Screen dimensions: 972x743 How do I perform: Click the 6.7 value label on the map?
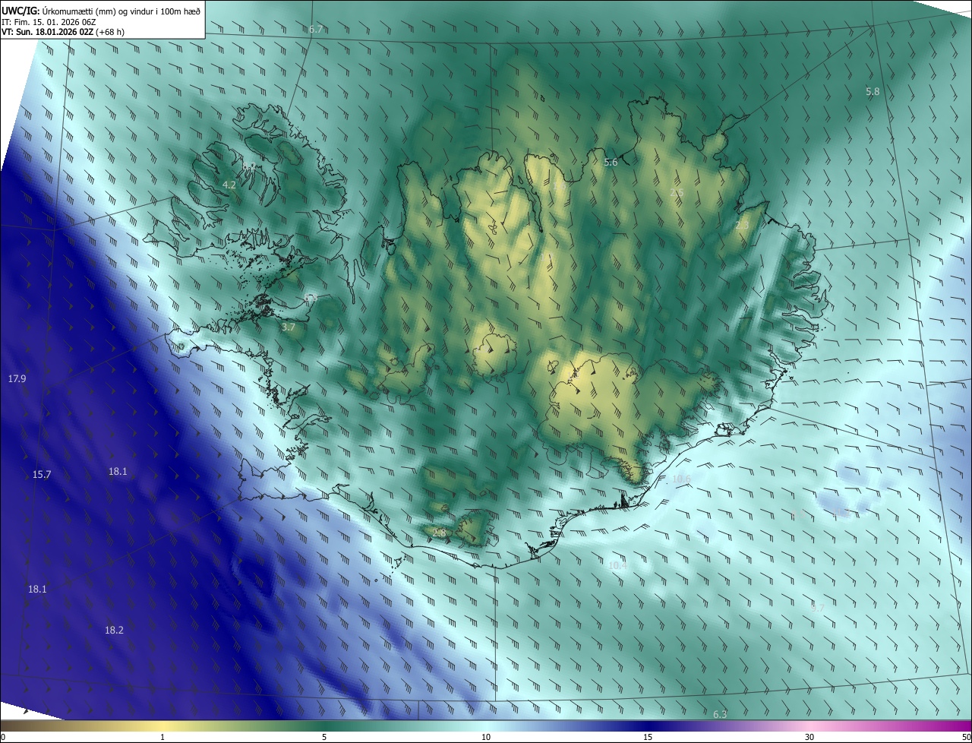pyautogui.click(x=316, y=29)
